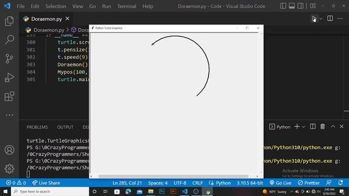
Task: Switch to the OUTPUT panel tab
Action: (65, 127)
